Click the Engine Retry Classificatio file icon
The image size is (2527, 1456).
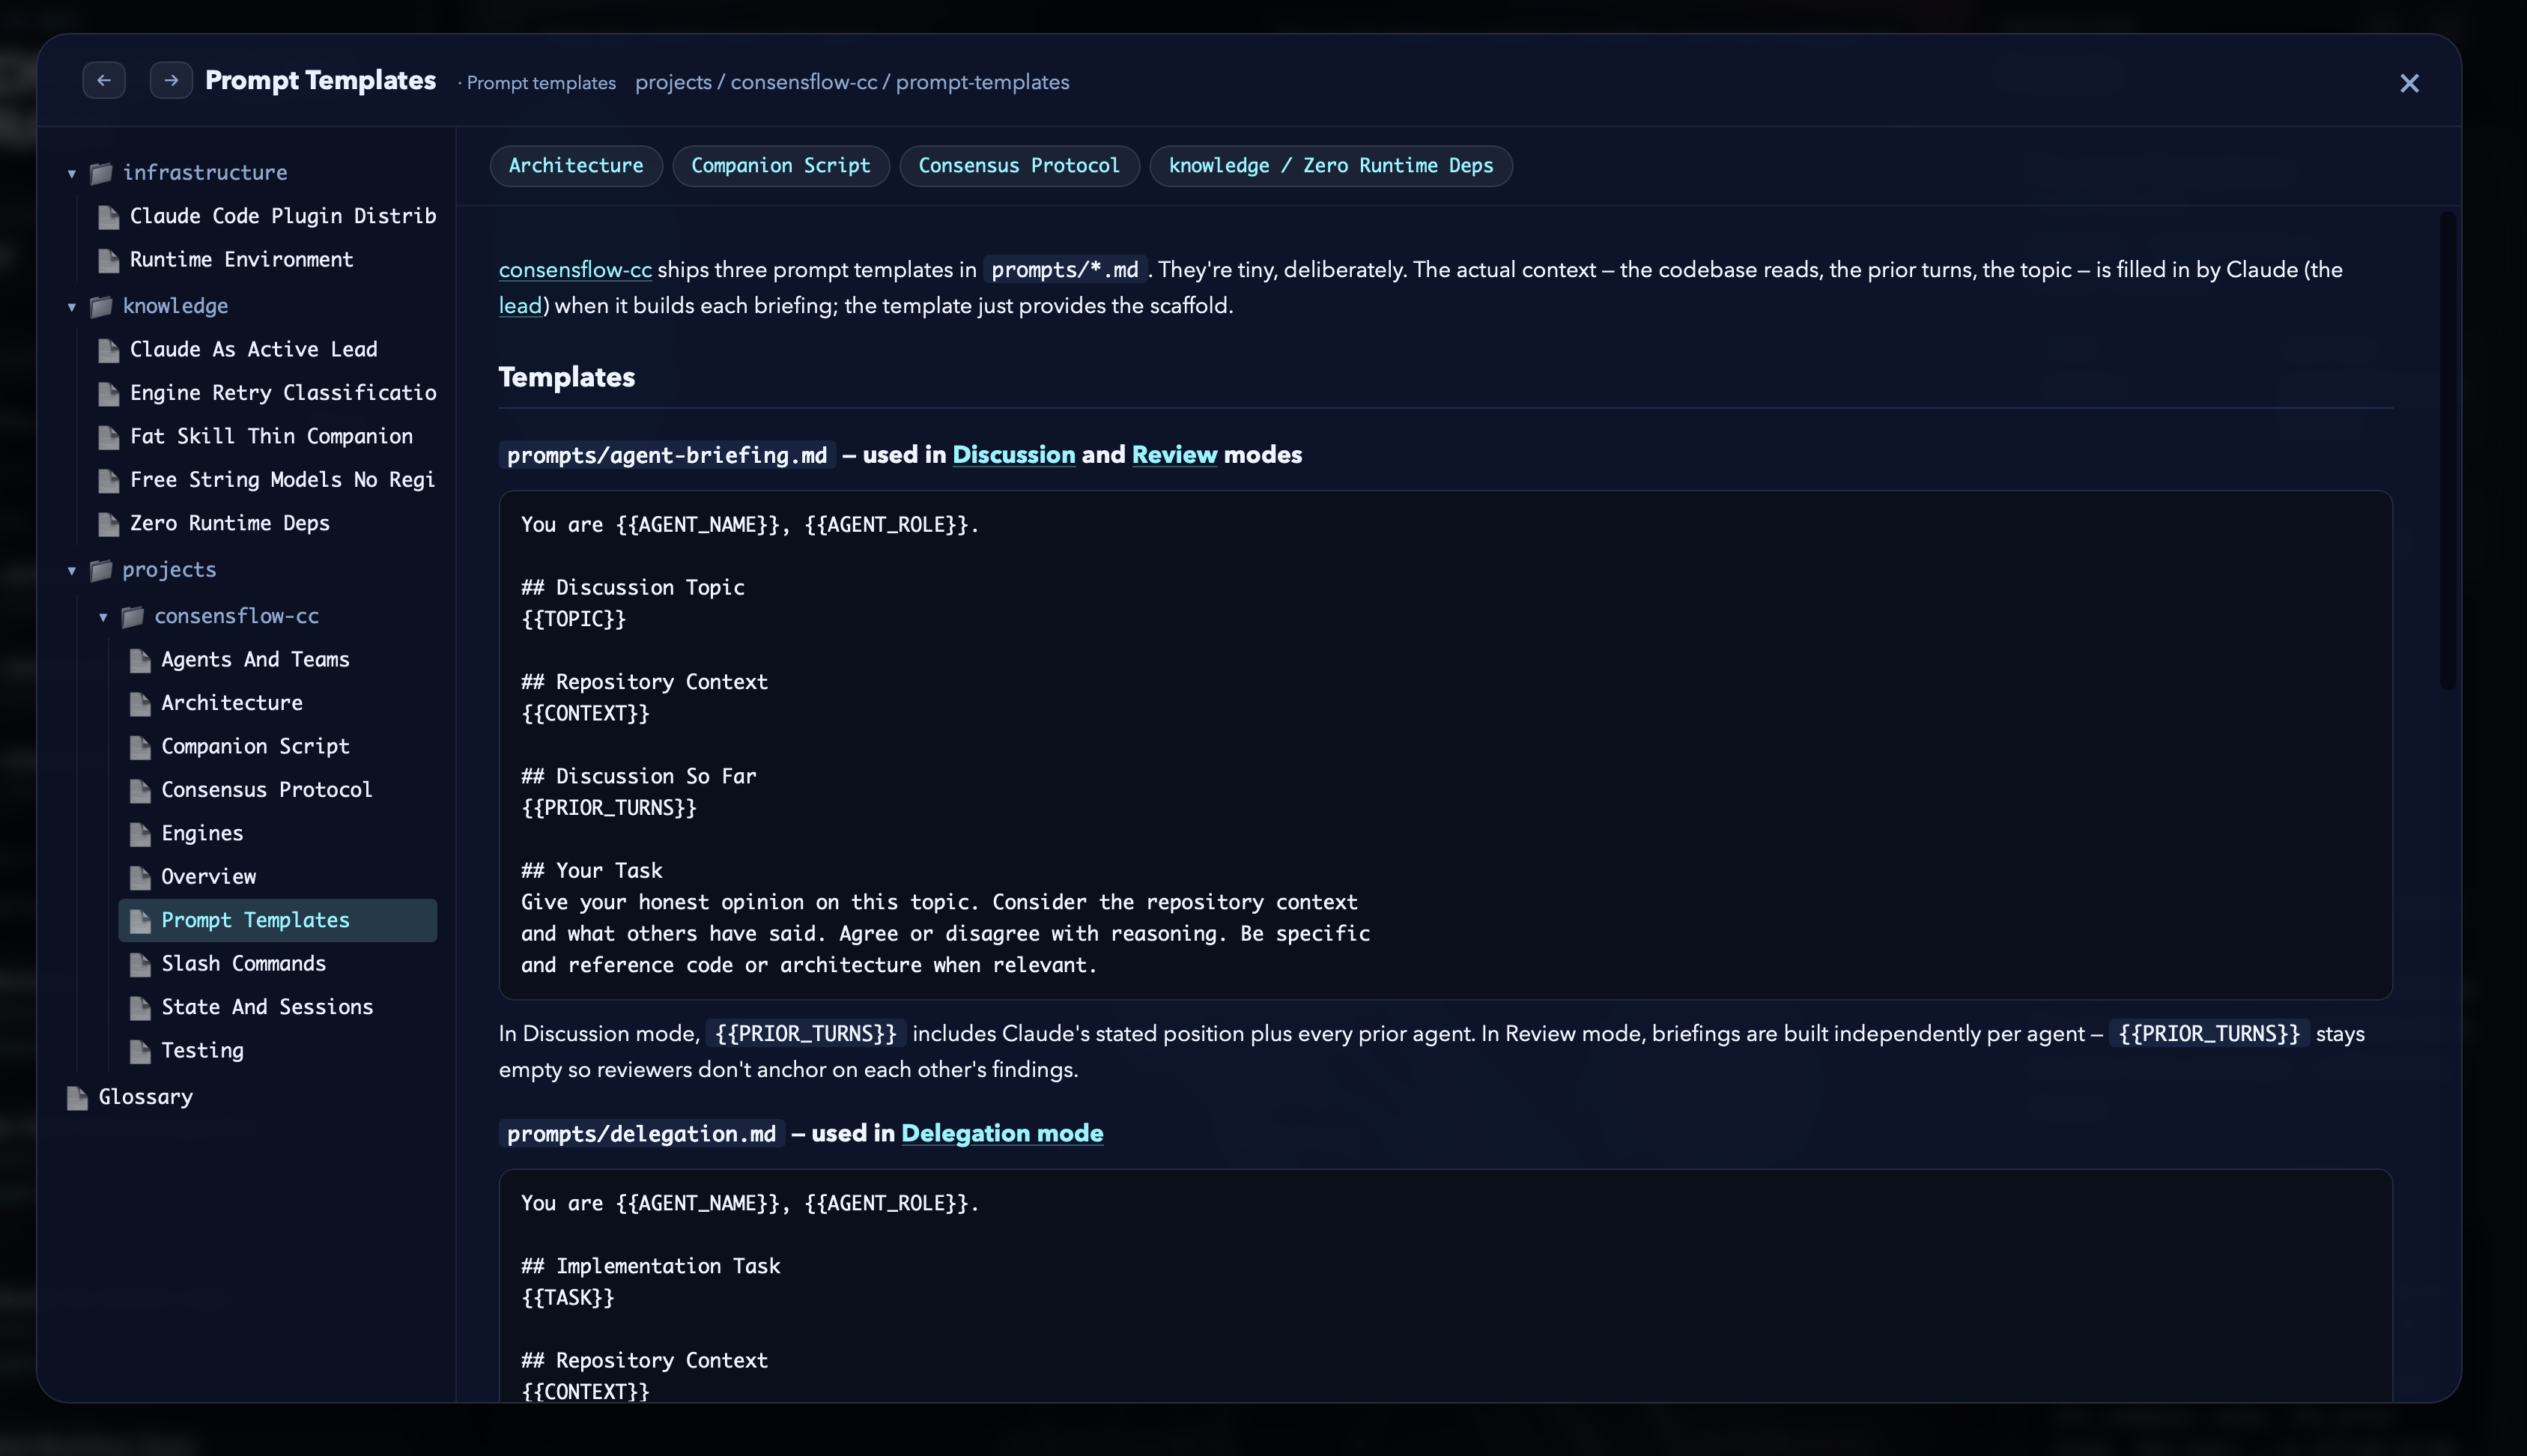[109, 393]
